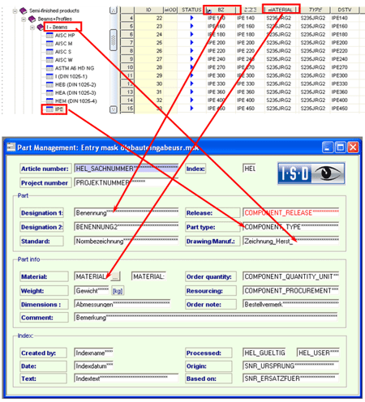Click the HEL_USER field
365x402 pixels.
318,353
